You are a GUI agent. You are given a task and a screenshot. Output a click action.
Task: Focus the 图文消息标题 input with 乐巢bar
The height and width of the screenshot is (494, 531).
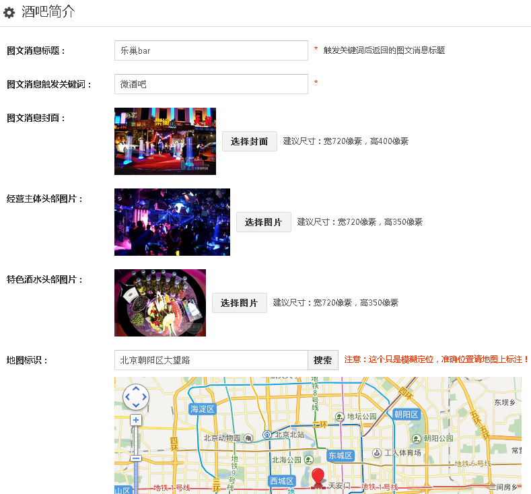pyautogui.click(x=211, y=50)
